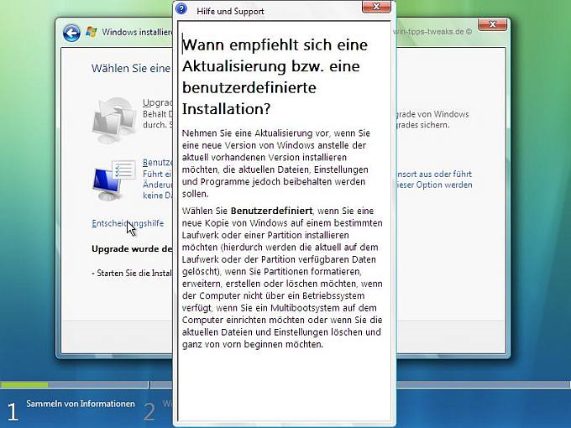Click the 'Windows installiere' window title
This screenshot has width=571, height=428.
tap(137, 32)
